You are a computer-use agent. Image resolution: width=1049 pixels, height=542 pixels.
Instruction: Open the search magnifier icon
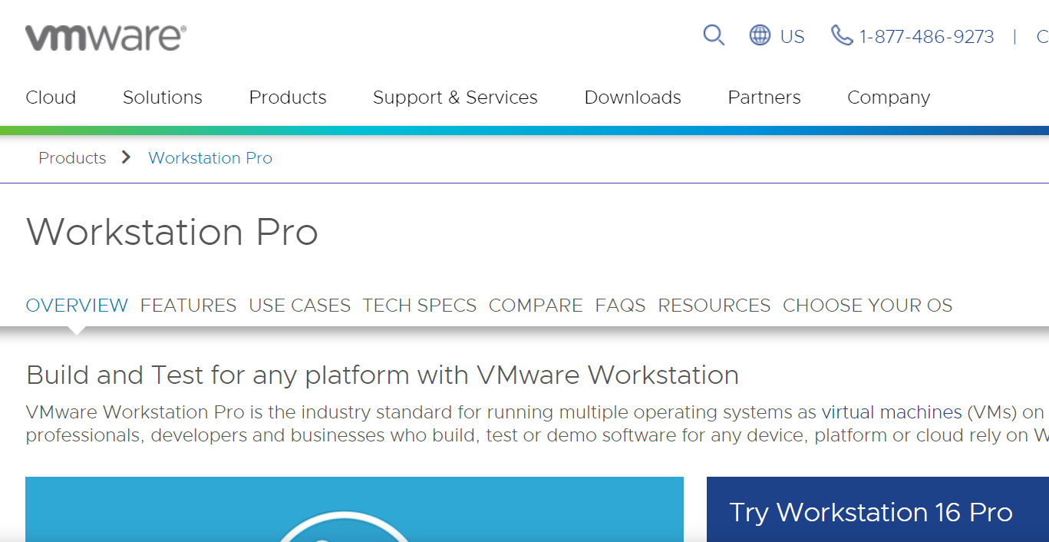[713, 35]
